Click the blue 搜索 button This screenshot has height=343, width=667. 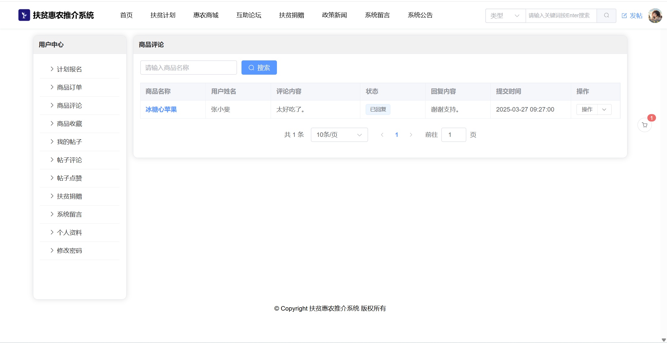pyautogui.click(x=259, y=68)
